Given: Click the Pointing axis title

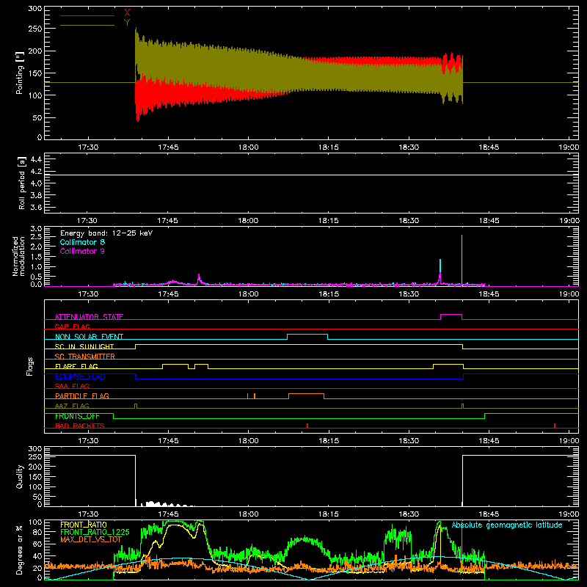Looking at the screenshot, I should point(20,73).
